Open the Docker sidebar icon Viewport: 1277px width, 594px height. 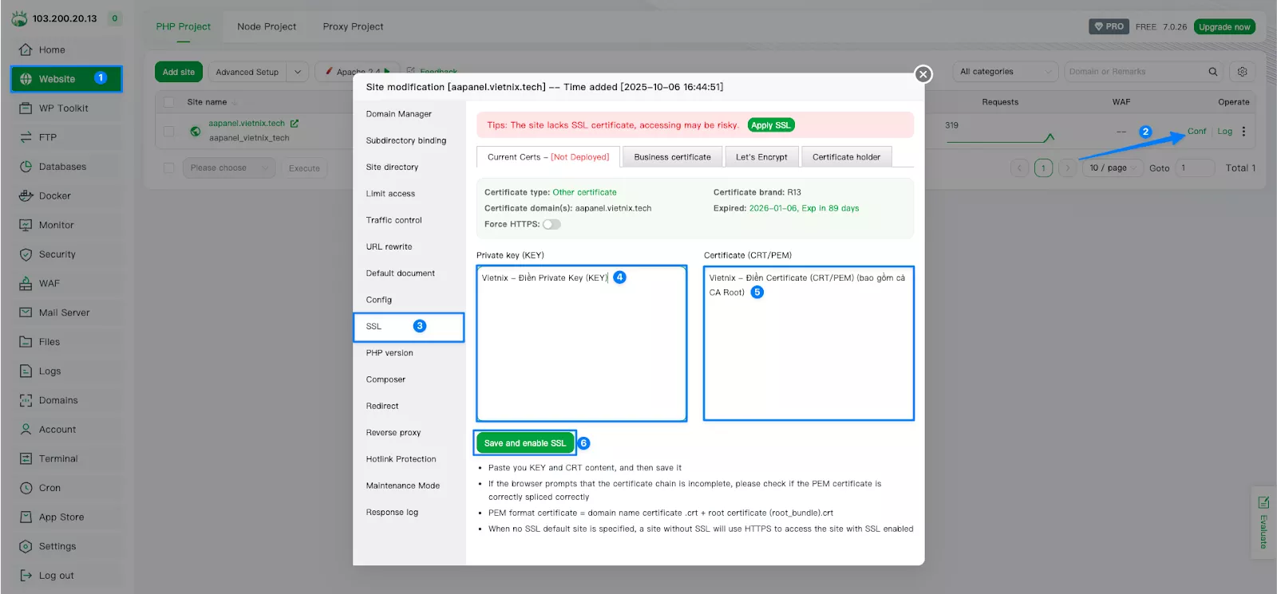point(26,195)
